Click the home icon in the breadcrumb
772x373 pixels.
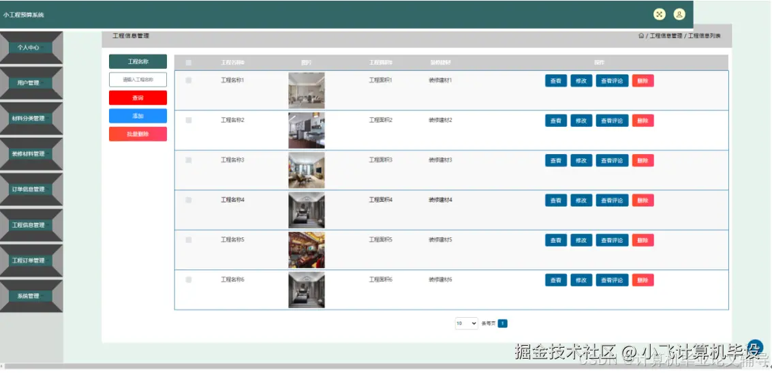tap(640, 35)
